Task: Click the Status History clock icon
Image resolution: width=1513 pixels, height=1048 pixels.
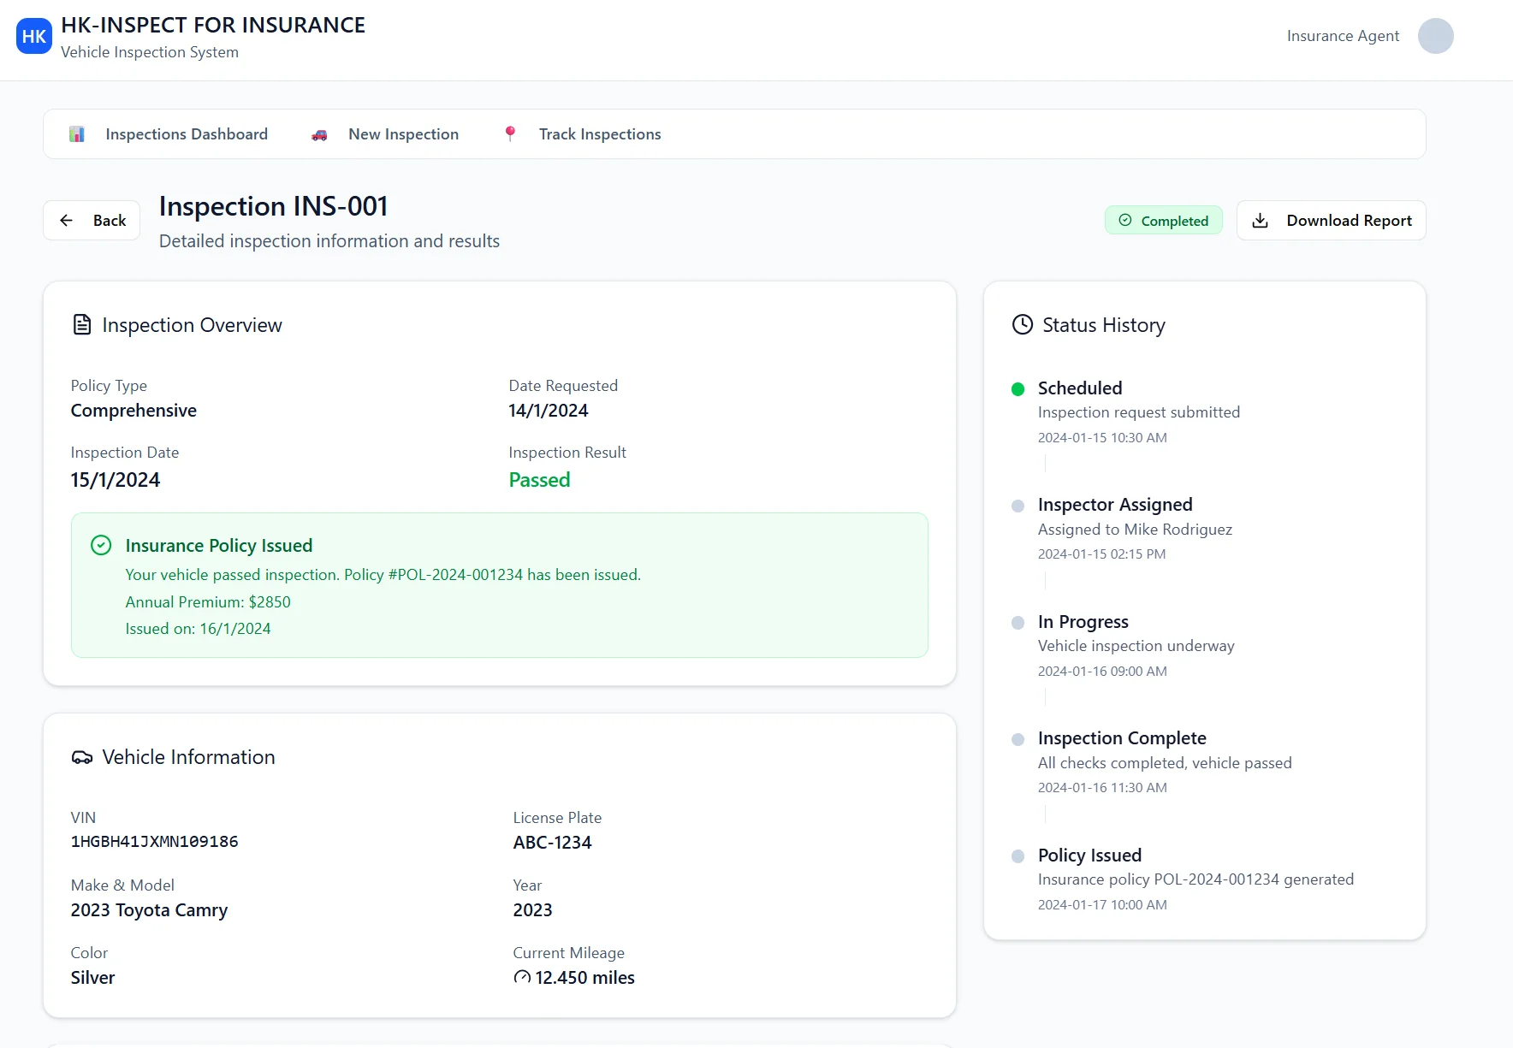Action: (x=1022, y=325)
